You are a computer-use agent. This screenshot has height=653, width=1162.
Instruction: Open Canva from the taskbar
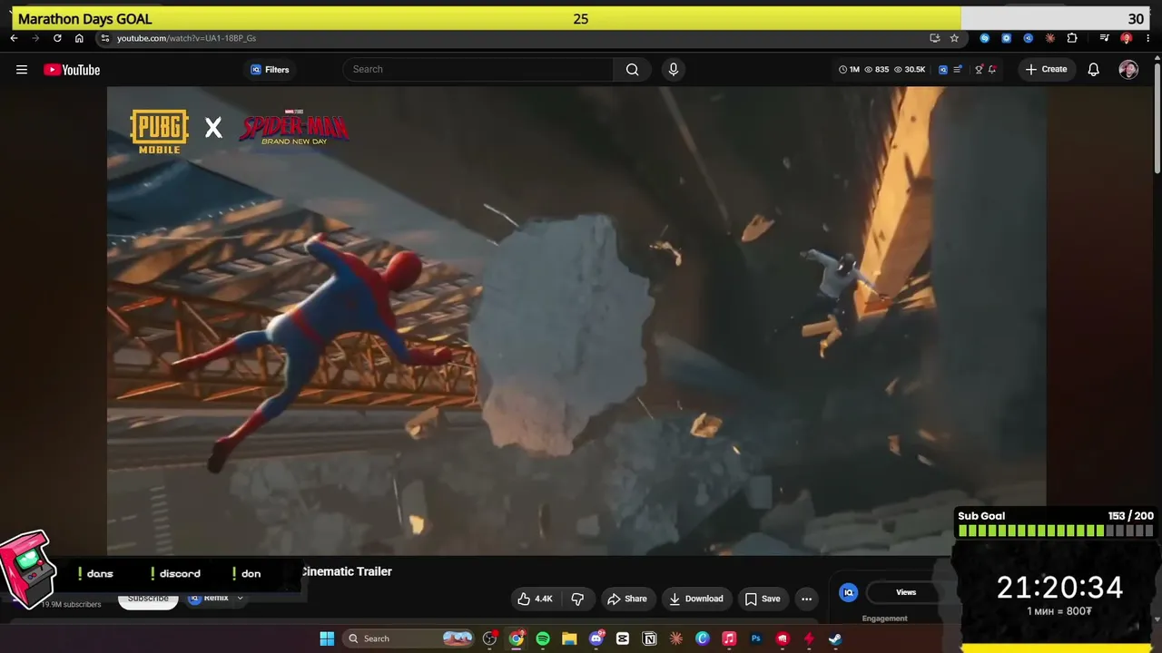[703, 638]
